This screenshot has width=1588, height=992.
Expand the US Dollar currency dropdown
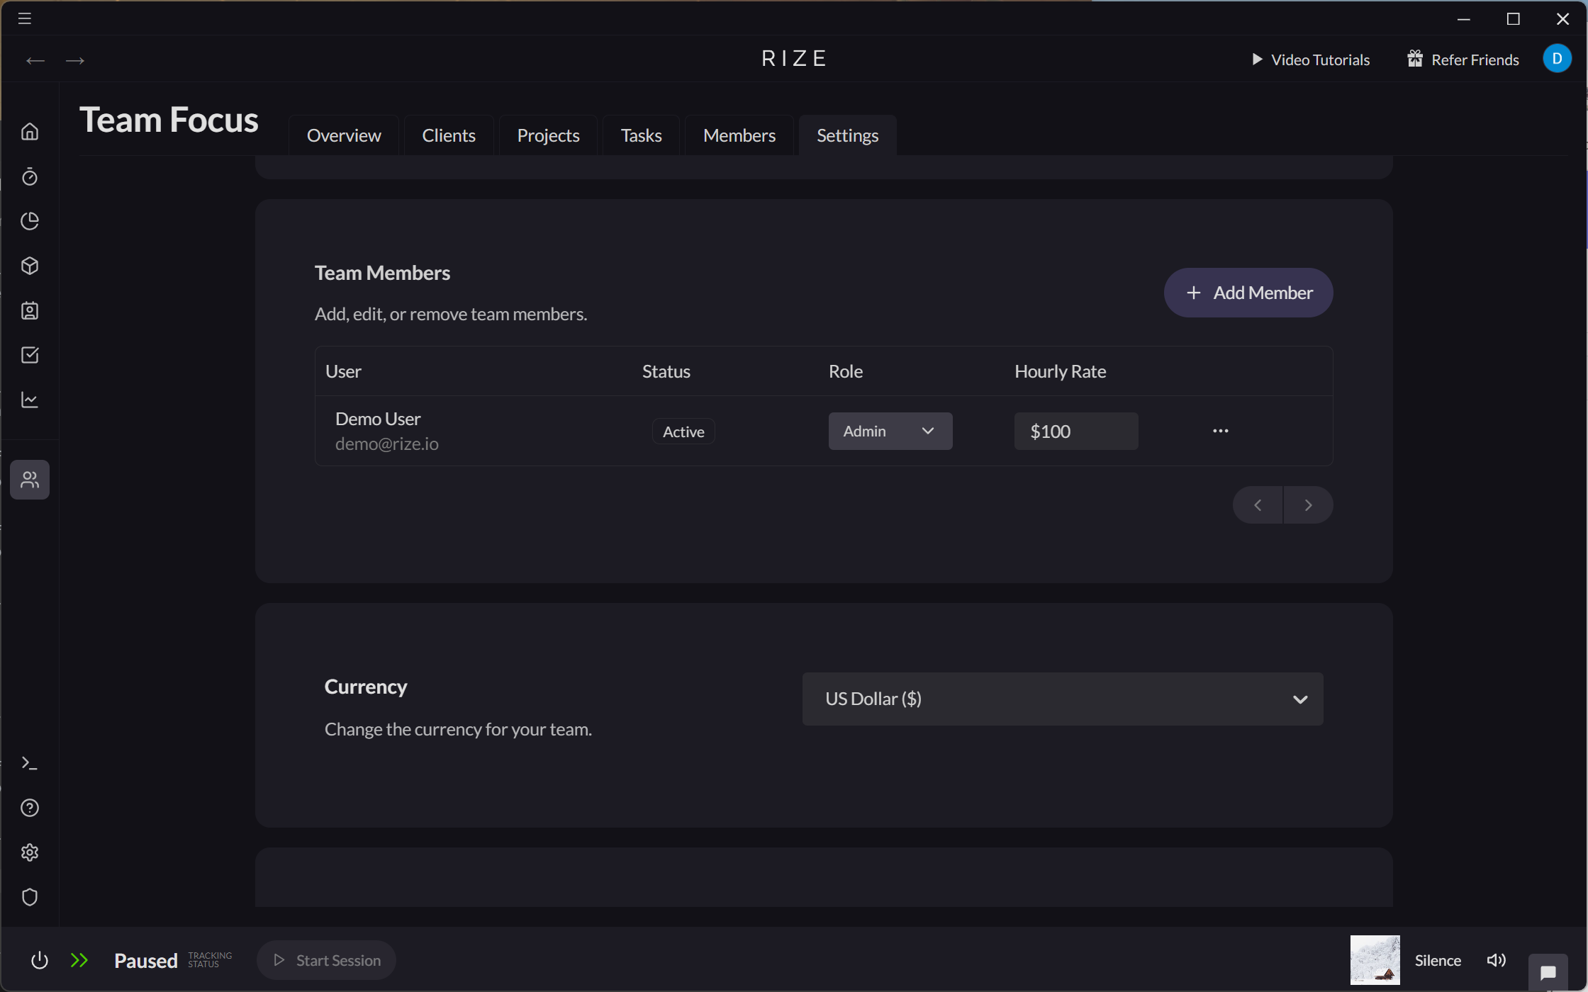(x=1062, y=699)
